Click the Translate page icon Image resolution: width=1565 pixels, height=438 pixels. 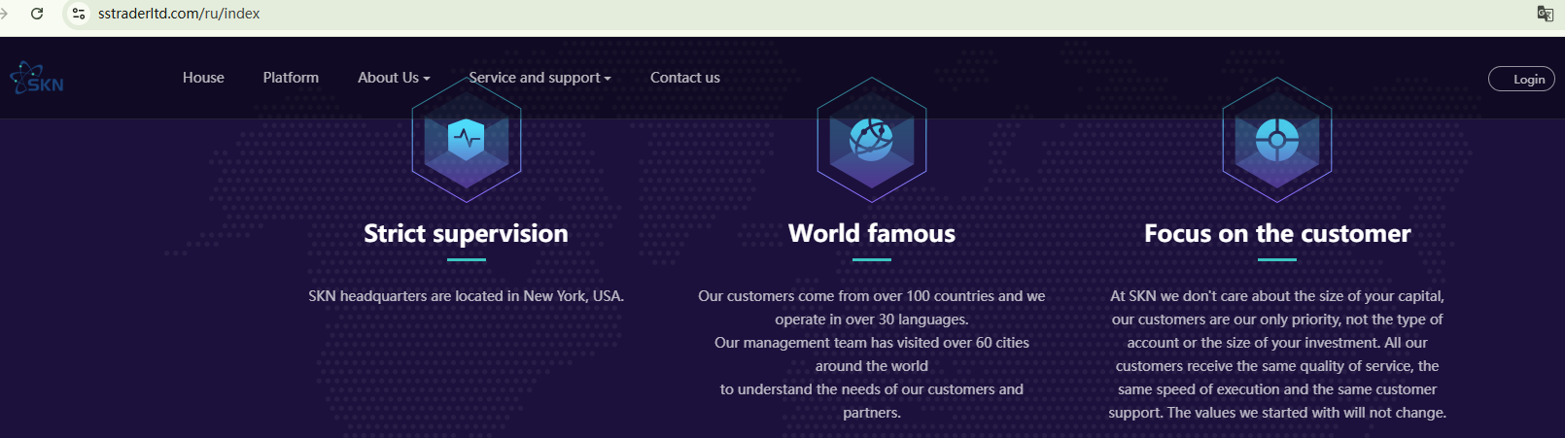pyautogui.click(x=1545, y=14)
